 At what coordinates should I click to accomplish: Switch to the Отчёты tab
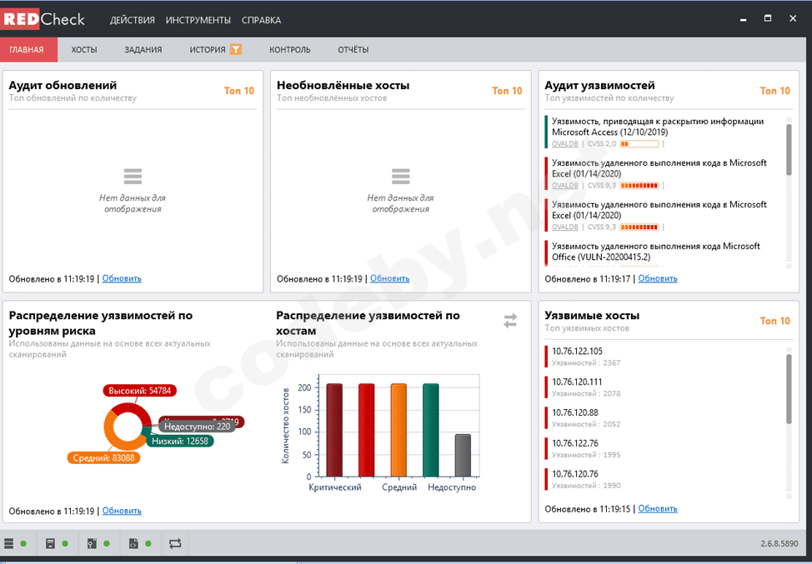pyautogui.click(x=353, y=50)
